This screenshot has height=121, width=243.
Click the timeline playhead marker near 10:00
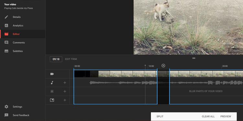click(145, 66)
